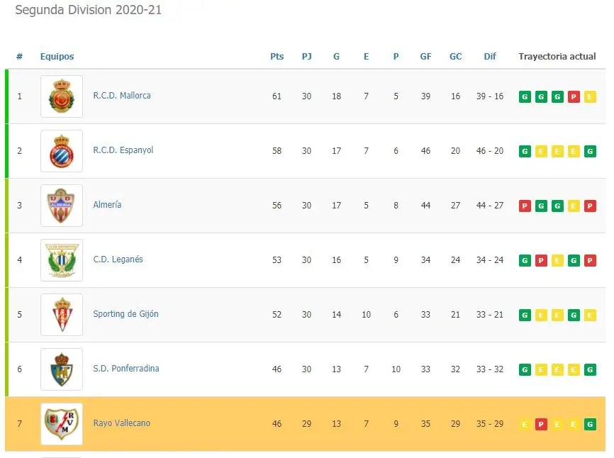The image size is (614, 458).
Task: Open the C.D. Leganés team link
Action: (x=118, y=259)
